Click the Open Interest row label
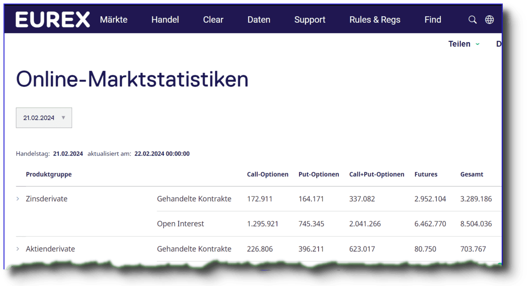 click(180, 223)
